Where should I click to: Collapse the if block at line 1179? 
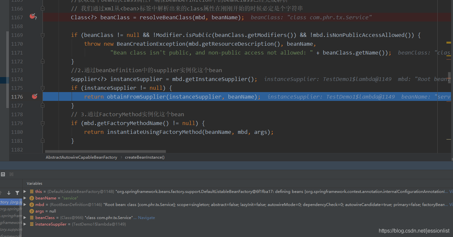click(43, 123)
